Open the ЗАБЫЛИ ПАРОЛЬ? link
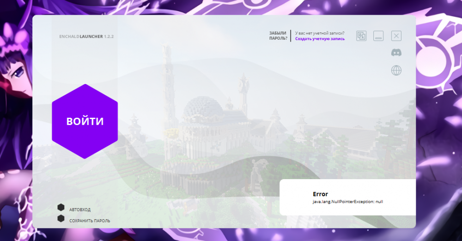Image resolution: width=462 pixels, height=241 pixels. point(278,36)
